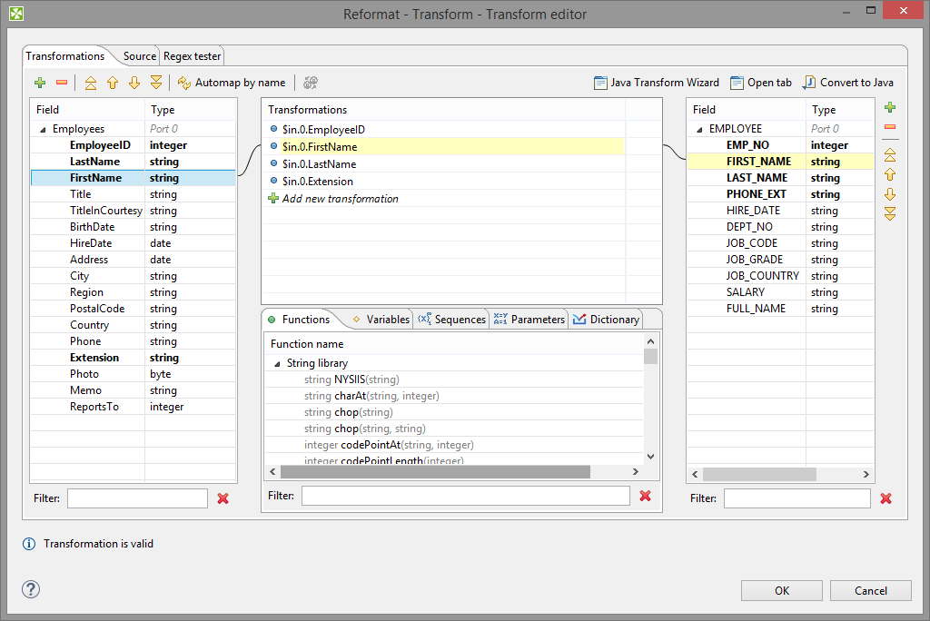Click the Functions Filter input field
The width and height of the screenshot is (930, 621).
click(x=466, y=496)
